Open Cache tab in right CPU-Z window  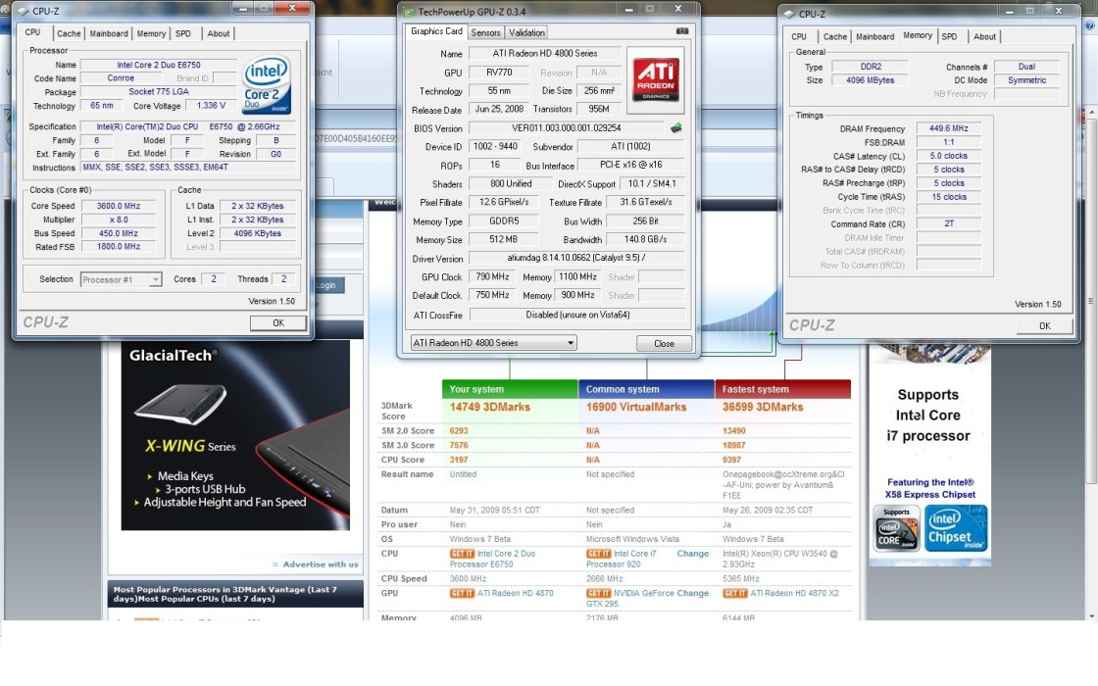click(834, 36)
